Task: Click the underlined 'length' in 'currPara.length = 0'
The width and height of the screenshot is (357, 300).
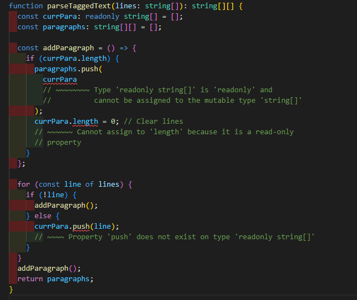Action: (85, 122)
